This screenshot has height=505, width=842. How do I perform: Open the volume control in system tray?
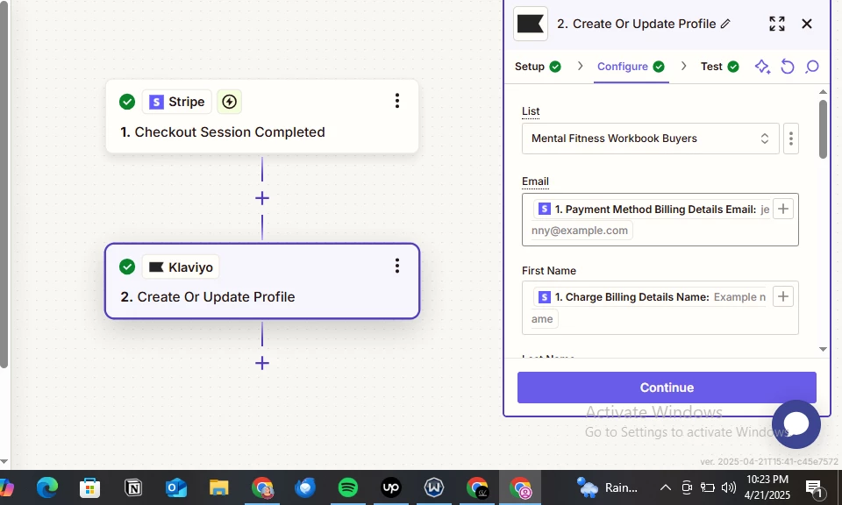point(729,487)
